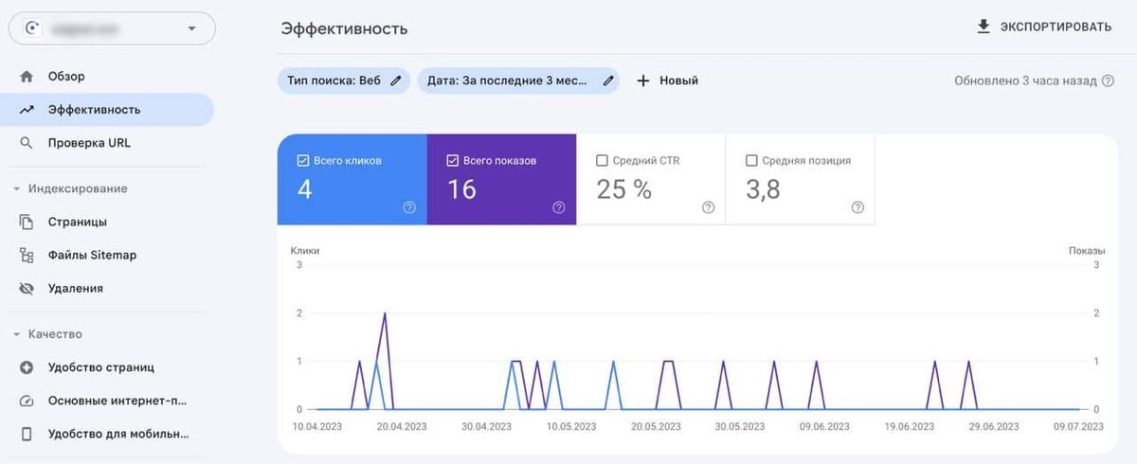
Task: Edit the Тип поиска: Веб filter chip
Action: click(344, 80)
